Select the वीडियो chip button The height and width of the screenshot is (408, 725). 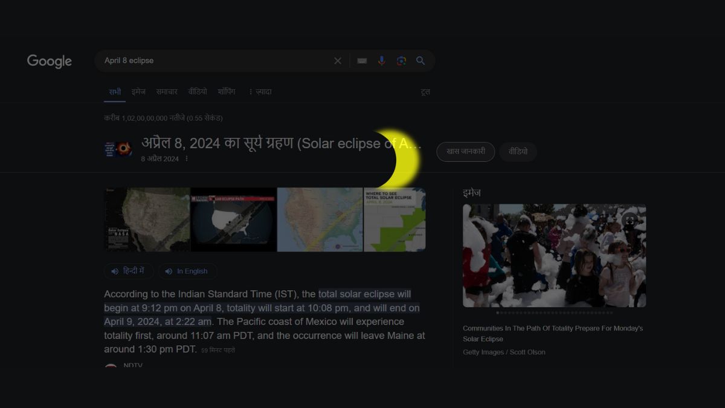point(518,152)
